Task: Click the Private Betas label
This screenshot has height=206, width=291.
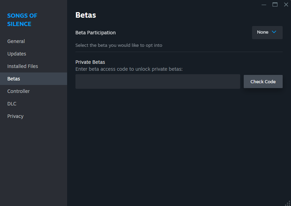Action: tap(90, 62)
